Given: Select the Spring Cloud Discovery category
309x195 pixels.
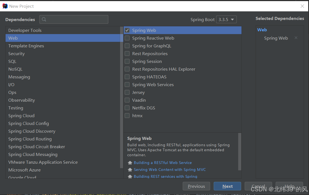Looking at the screenshot, I should 32,131.
